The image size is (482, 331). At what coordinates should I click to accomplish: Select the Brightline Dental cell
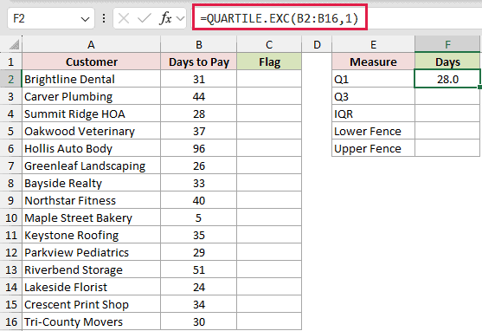(92, 79)
